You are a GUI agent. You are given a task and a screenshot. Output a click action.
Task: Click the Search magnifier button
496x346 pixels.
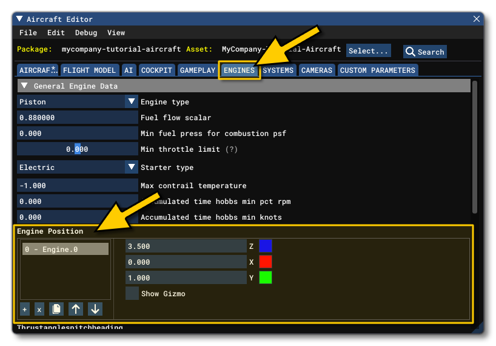coord(425,52)
